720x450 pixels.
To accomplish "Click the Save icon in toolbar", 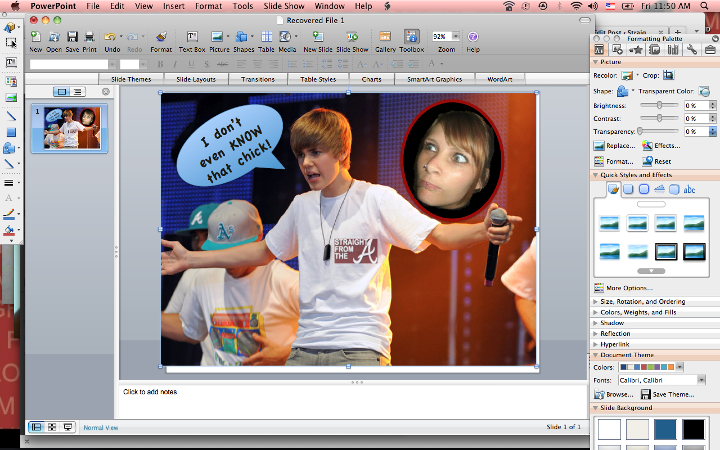I will tap(72, 37).
